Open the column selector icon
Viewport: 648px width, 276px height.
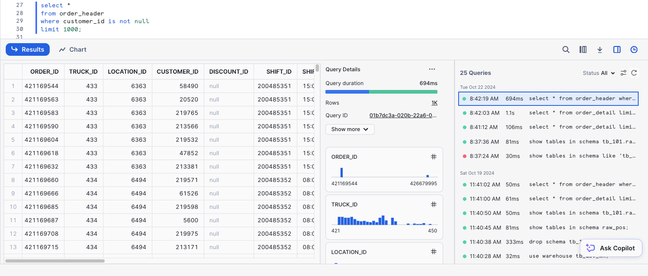click(583, 50)
